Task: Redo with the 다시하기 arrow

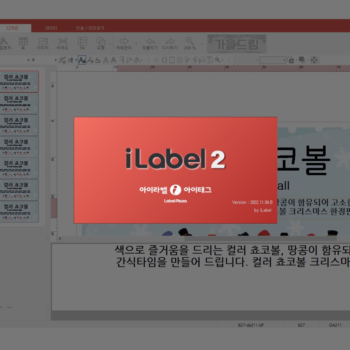Action: [x=170, y=43]
